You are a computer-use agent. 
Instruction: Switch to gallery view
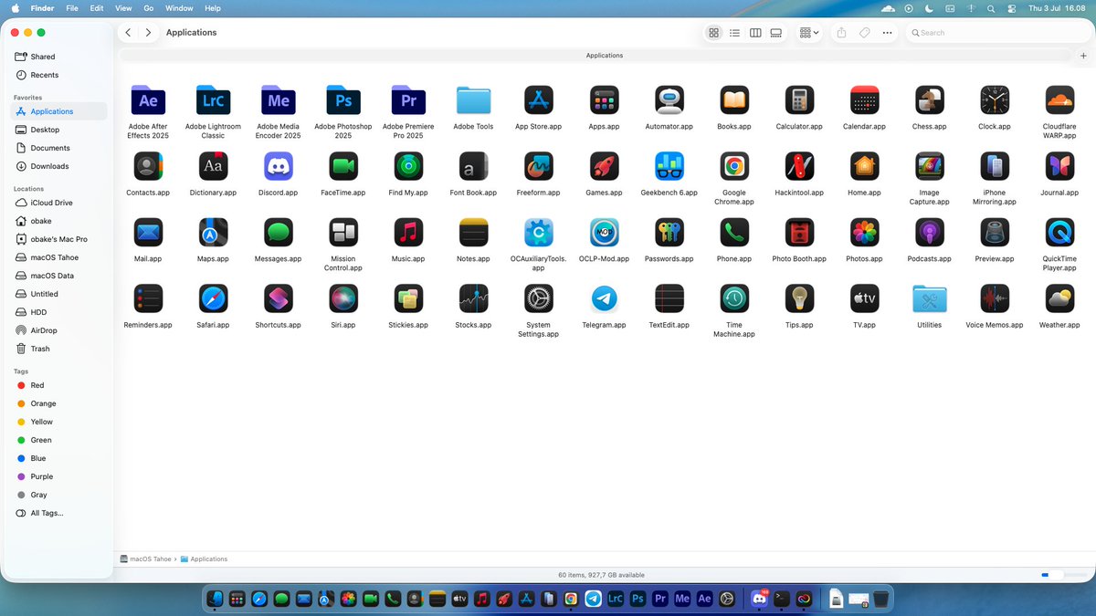(776, 33)
